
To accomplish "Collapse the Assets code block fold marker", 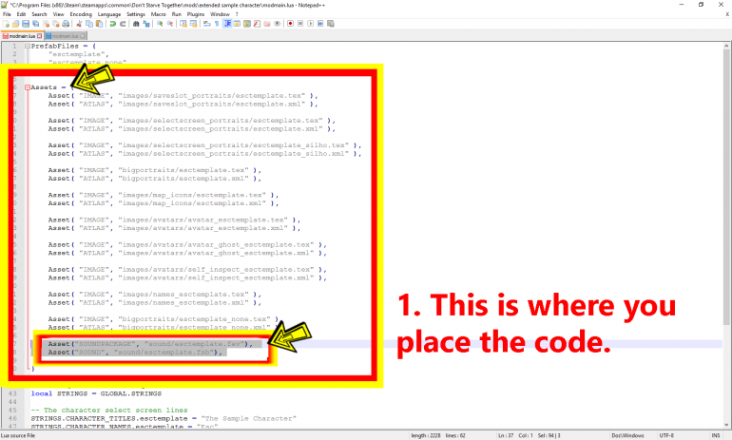I will [28, 87].
